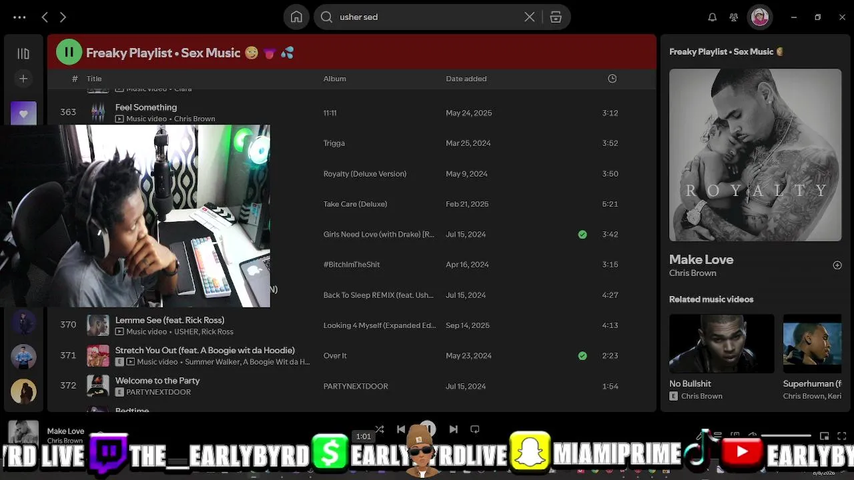Play the No Bullshit music video thumbnail
This screenshot has height=480, width=854.
pos(722,343)
